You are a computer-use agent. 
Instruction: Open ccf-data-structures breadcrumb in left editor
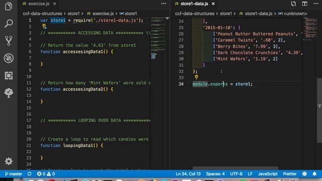pyautogui.click(x=42, y=14)
